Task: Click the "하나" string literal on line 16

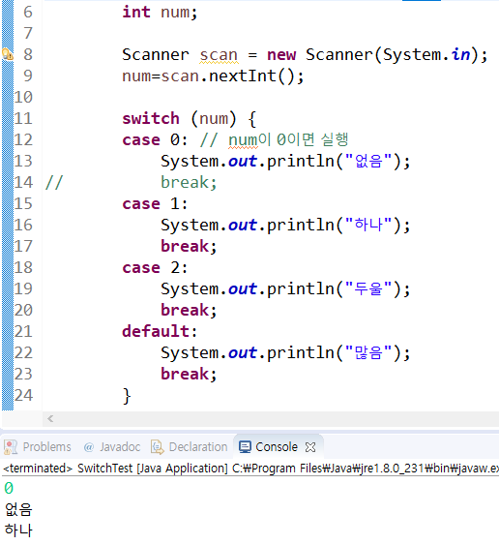Action: pos(368,225)
